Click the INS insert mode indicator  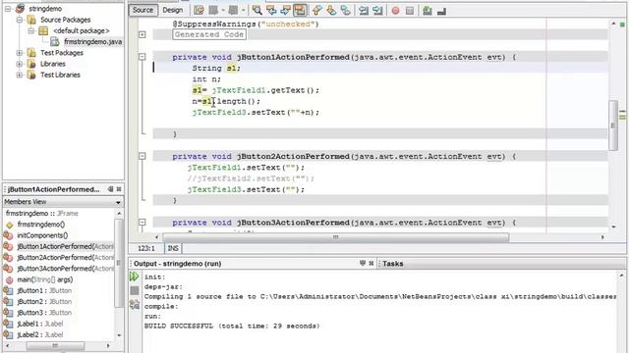point(173,248)
